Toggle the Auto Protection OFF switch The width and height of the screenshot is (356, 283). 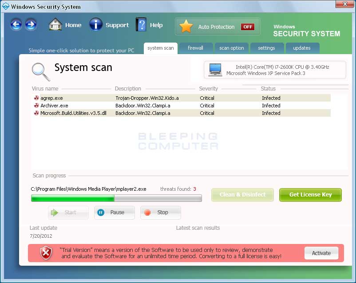click(248, 27)
